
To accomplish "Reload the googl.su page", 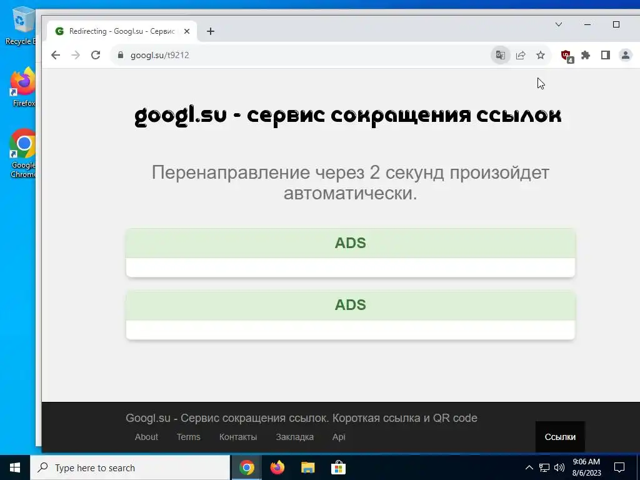I will pyautogui.click(x=96, y=55).
